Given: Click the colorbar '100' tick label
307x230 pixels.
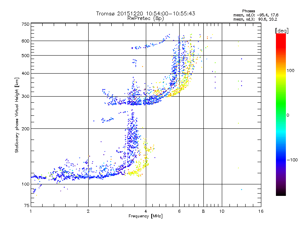Looking at the screenshot, I should (290, 71).
